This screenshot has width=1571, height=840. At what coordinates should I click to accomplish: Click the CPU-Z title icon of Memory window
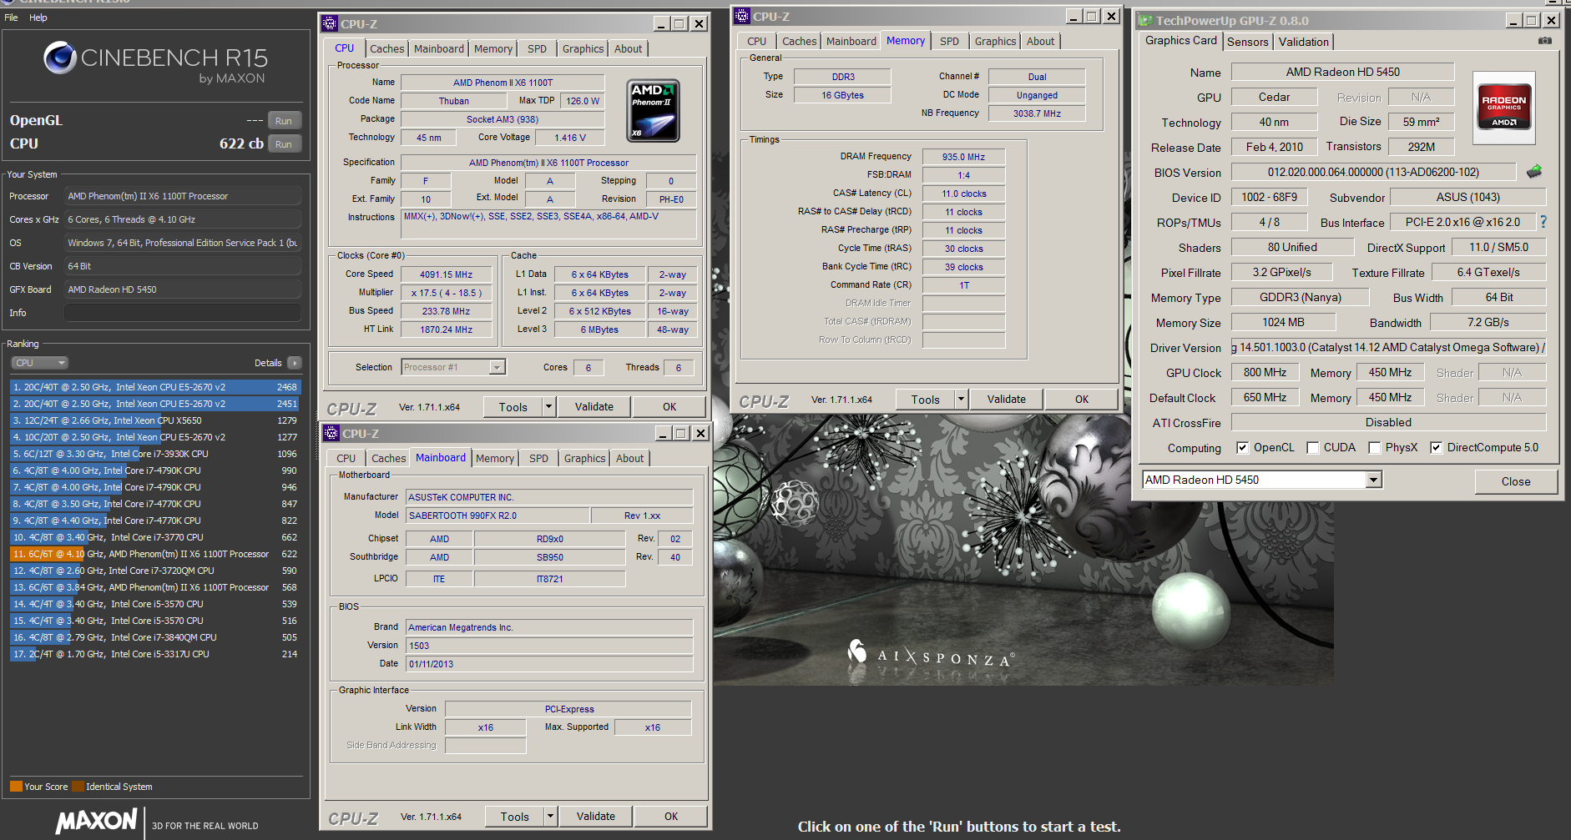coord(741,16)
